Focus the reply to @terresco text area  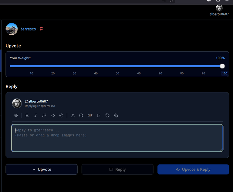pyautogui.click(x=117, y=138)
